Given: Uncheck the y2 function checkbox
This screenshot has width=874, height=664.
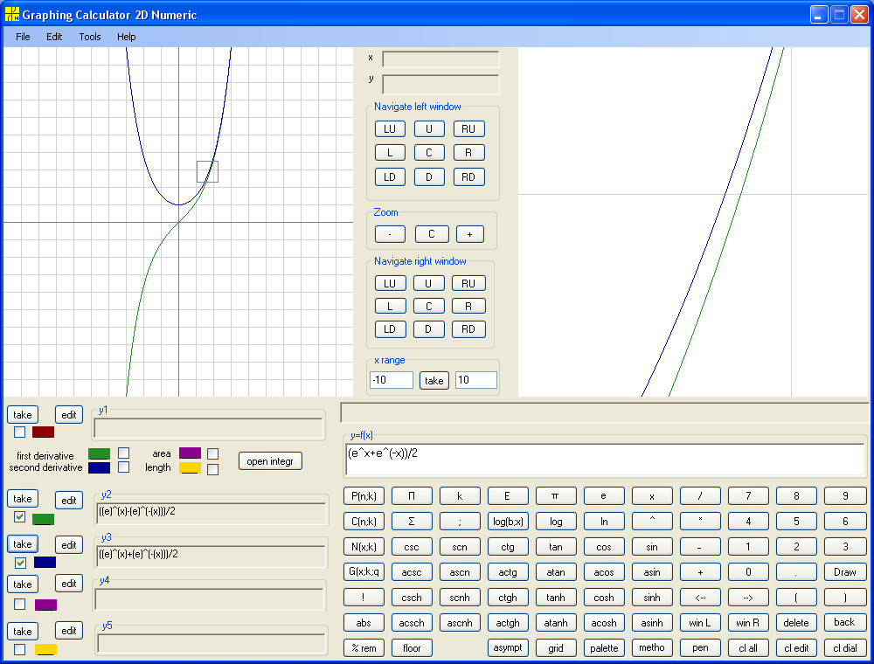Looking at the screenshot, I should click(x=19, y=517).
